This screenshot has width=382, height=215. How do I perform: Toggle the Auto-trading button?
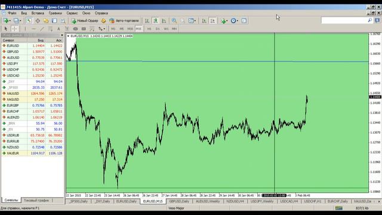tap(124, 21)
